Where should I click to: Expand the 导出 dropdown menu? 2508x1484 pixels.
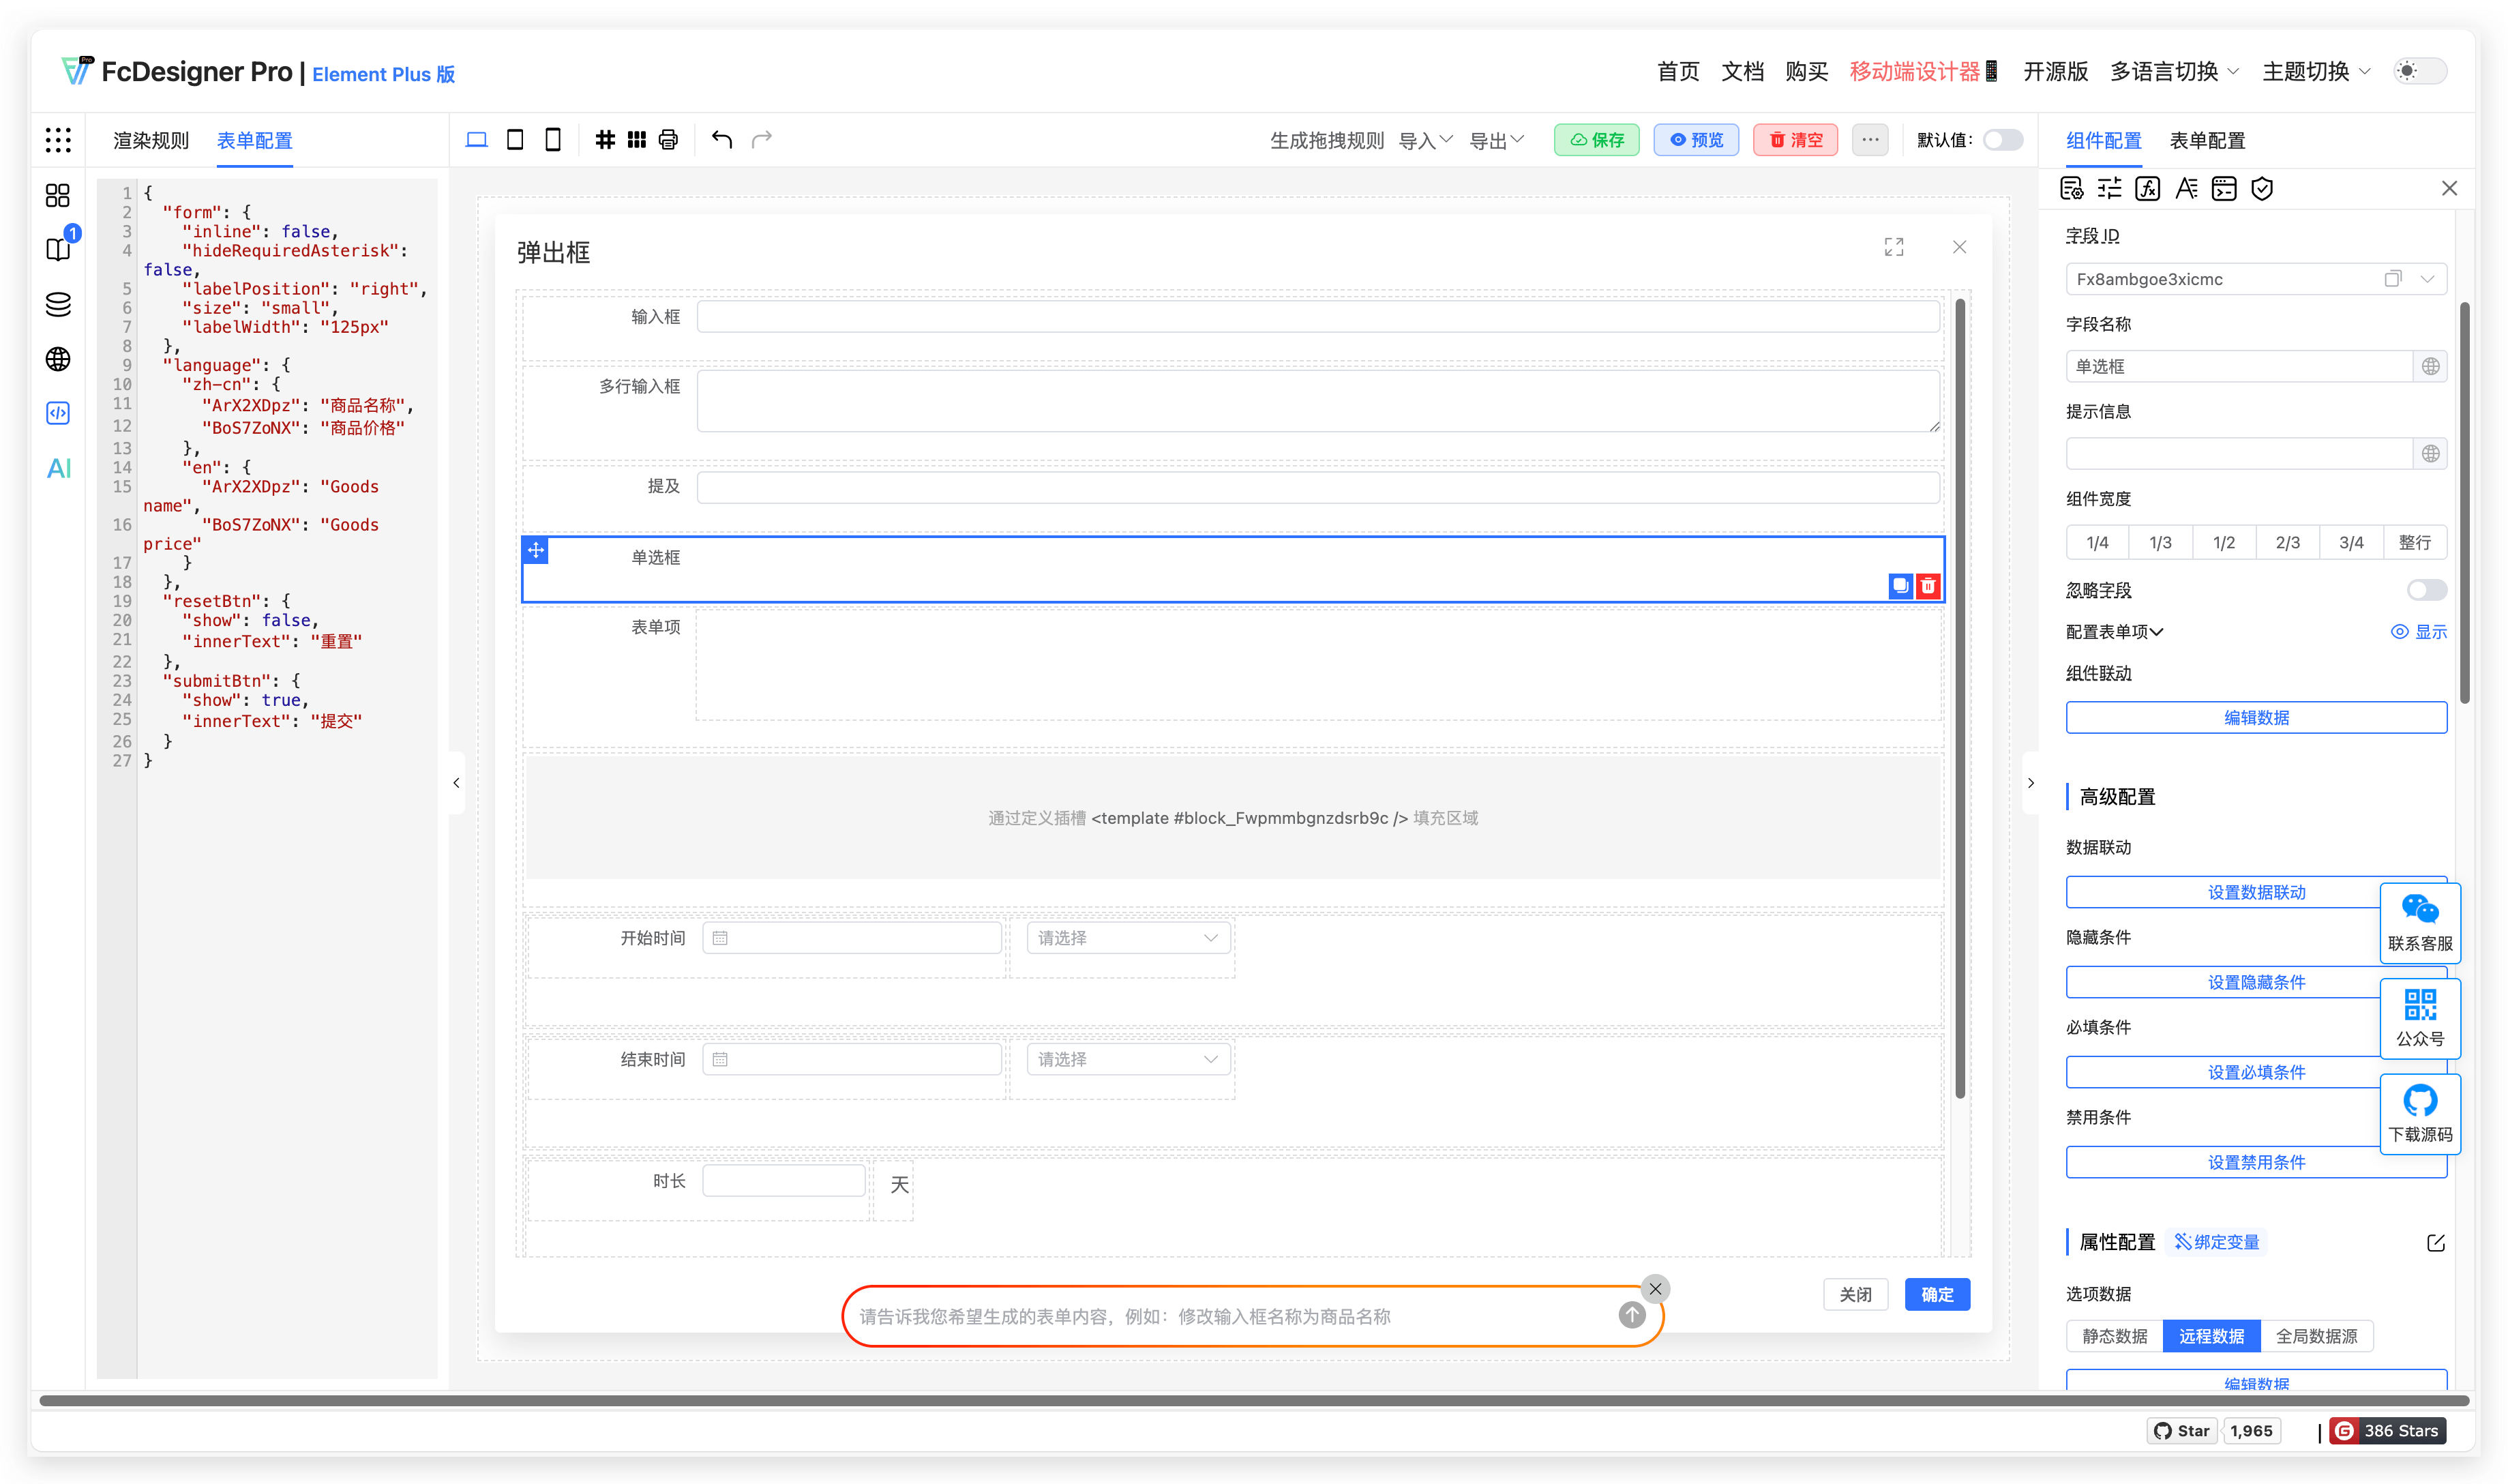1495,141
